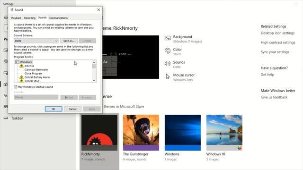Open Desktop icon settings link
This screenshot has width=303, height=170.
tap(277, 33)
